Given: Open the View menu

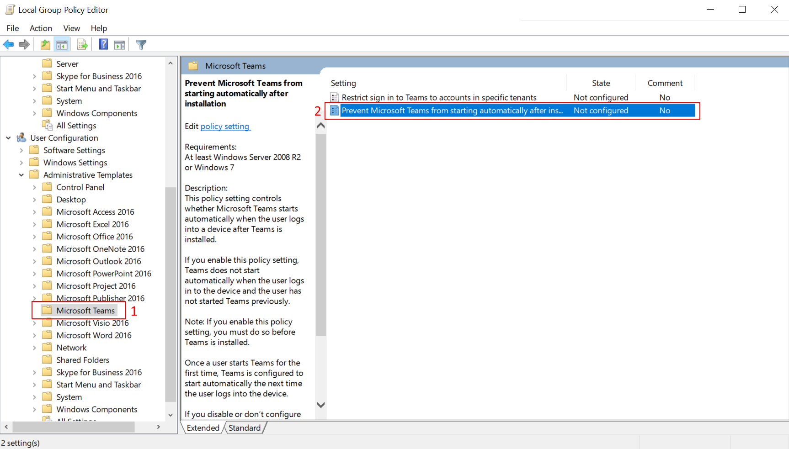Looking at the screenshot, I should pos(71,28).
